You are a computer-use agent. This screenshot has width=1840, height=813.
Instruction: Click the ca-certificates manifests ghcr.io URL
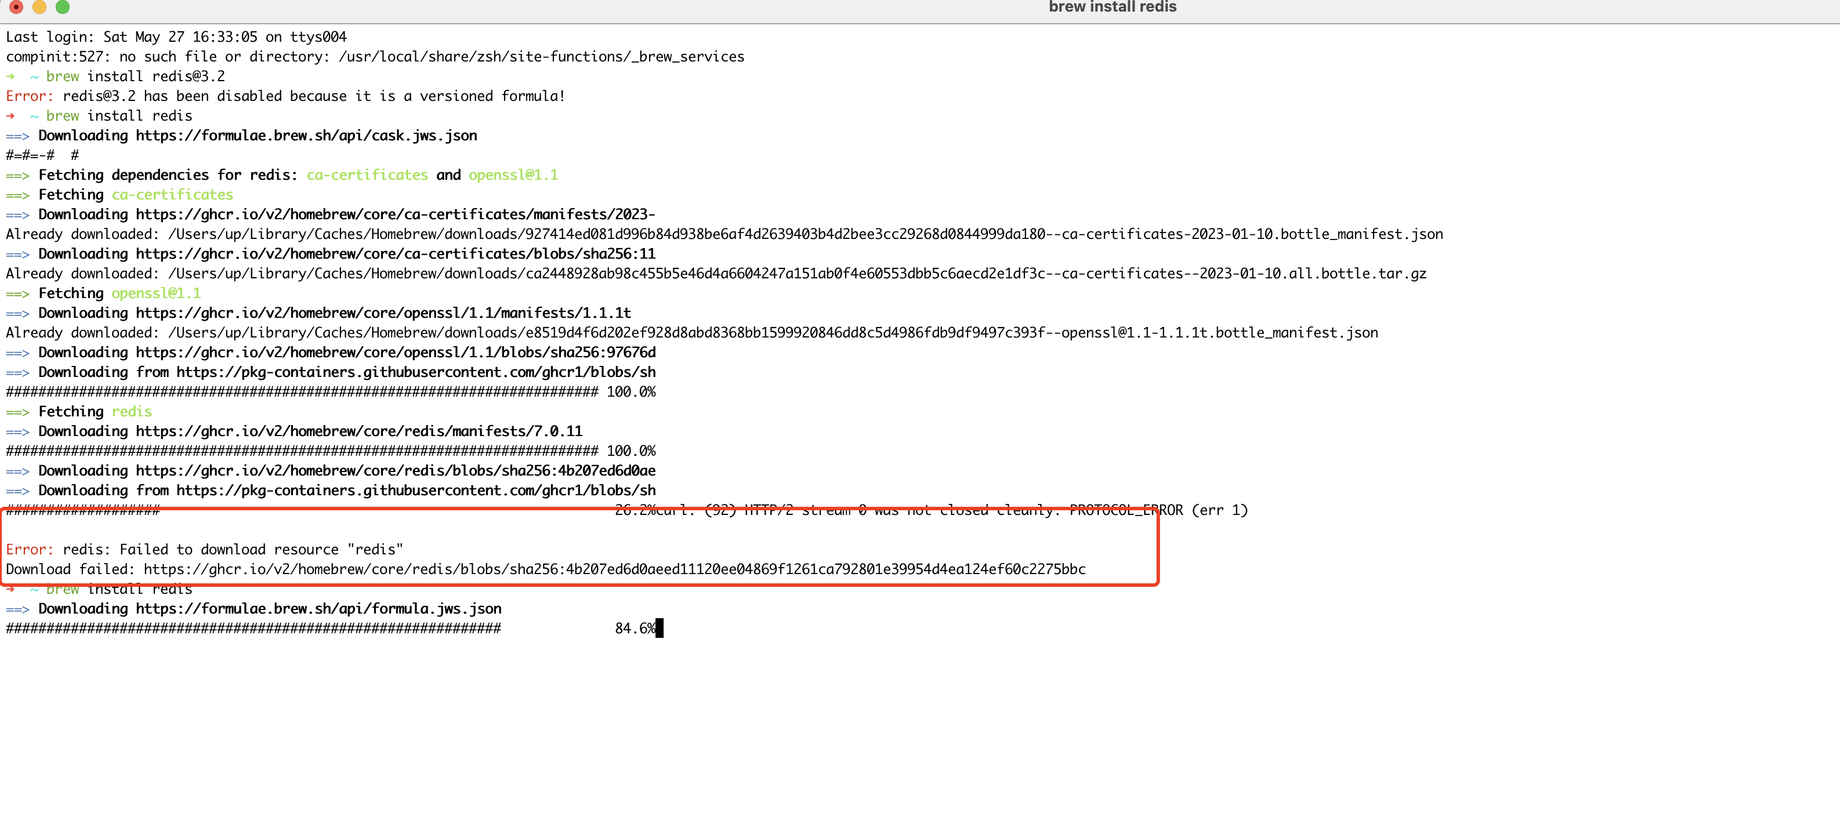(394, 214)
